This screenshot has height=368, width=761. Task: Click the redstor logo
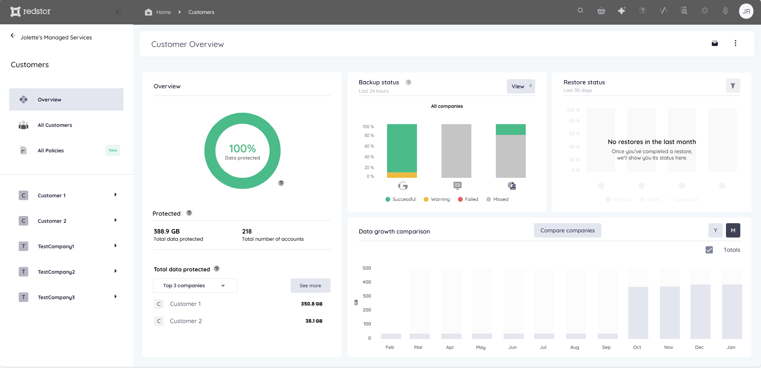(31, 12)
